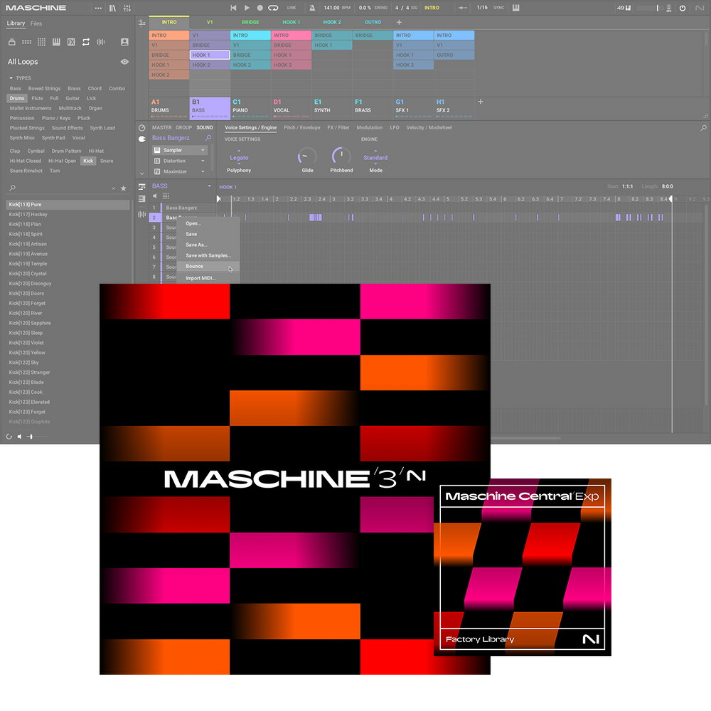Enable LINK in the transport bar
711x711 pixels.
pos(292,8)
